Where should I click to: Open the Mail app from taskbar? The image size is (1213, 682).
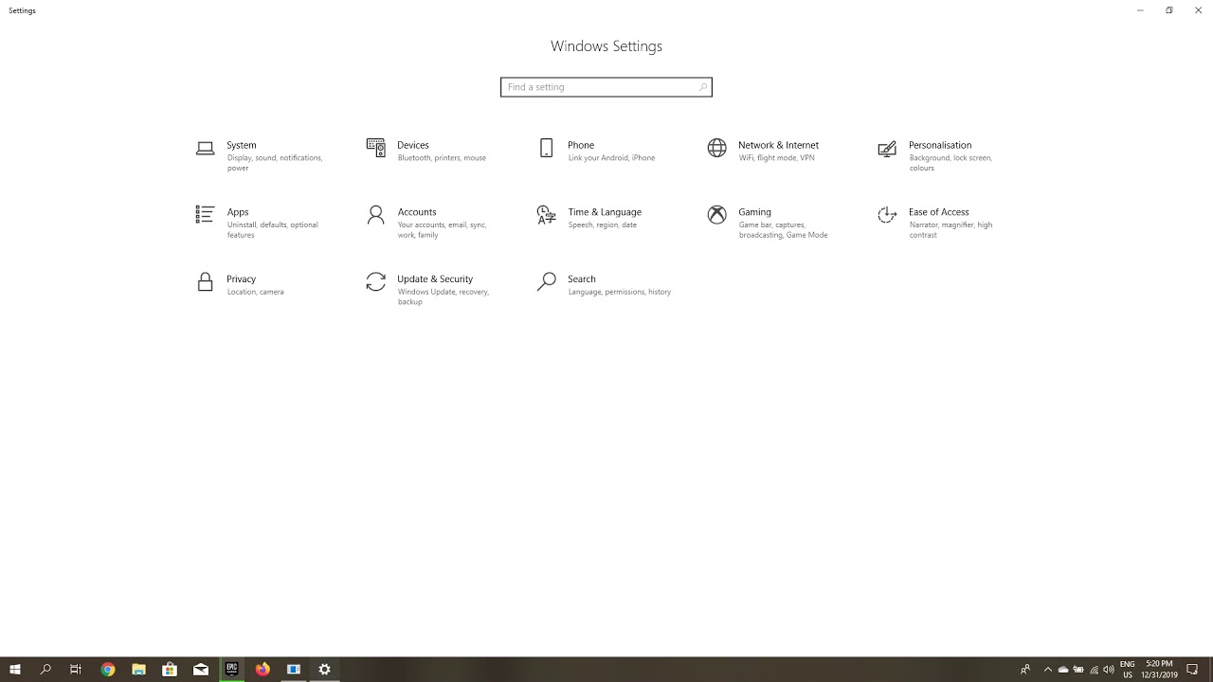pos(201,670)
